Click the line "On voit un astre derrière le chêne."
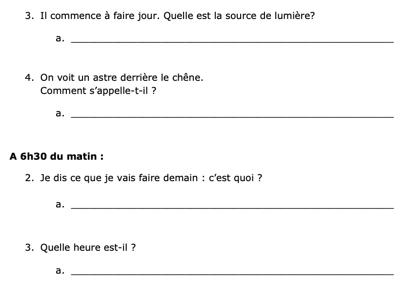Viewport: 407px width, 298px height. coord(122,77)
